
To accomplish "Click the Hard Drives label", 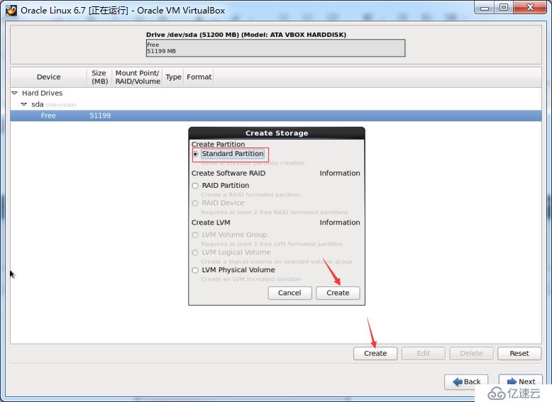I will (x=43, y=93).
